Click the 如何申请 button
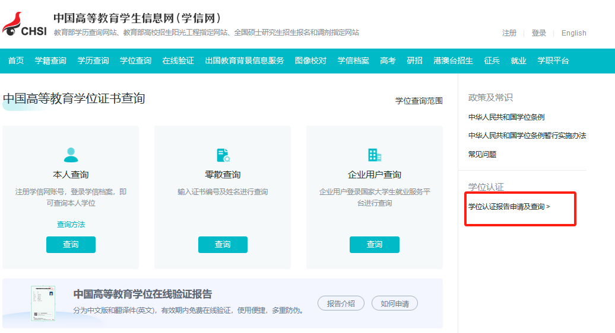Viewport: 615px width, 333px height. pyautogui.click(x=395, y=303)
